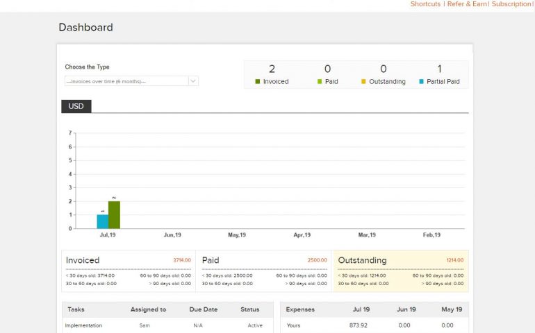Sort by the Due Date column header
The width and height of the screenshot is (535, 333).
[x=204, y=309]
